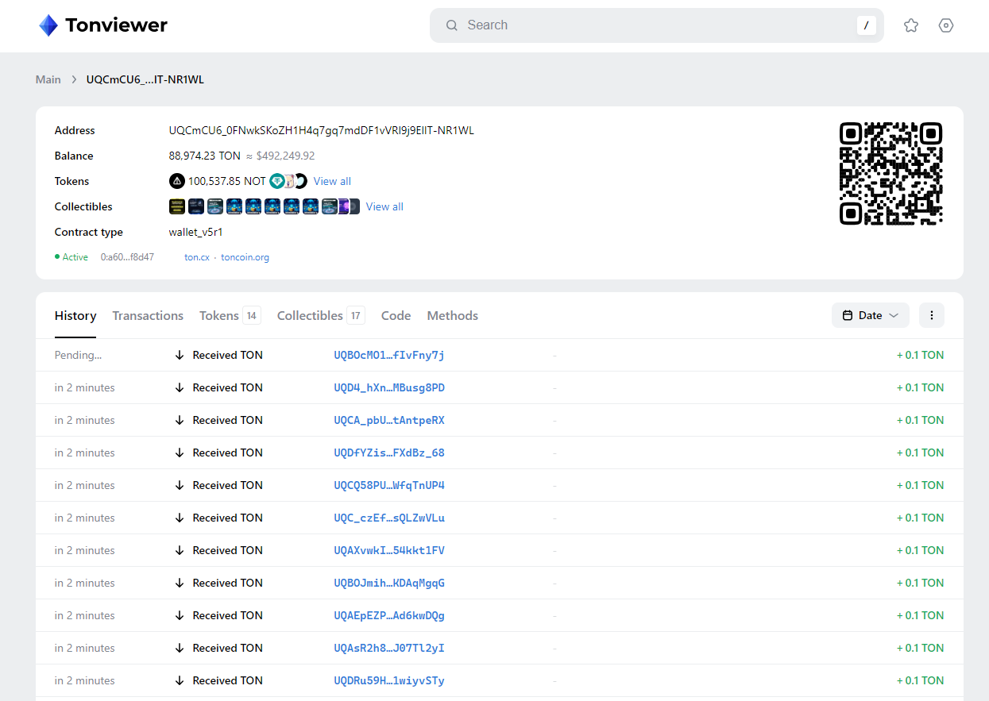
Task: Click the wallet QR code
Action: (x=890, y=173)
